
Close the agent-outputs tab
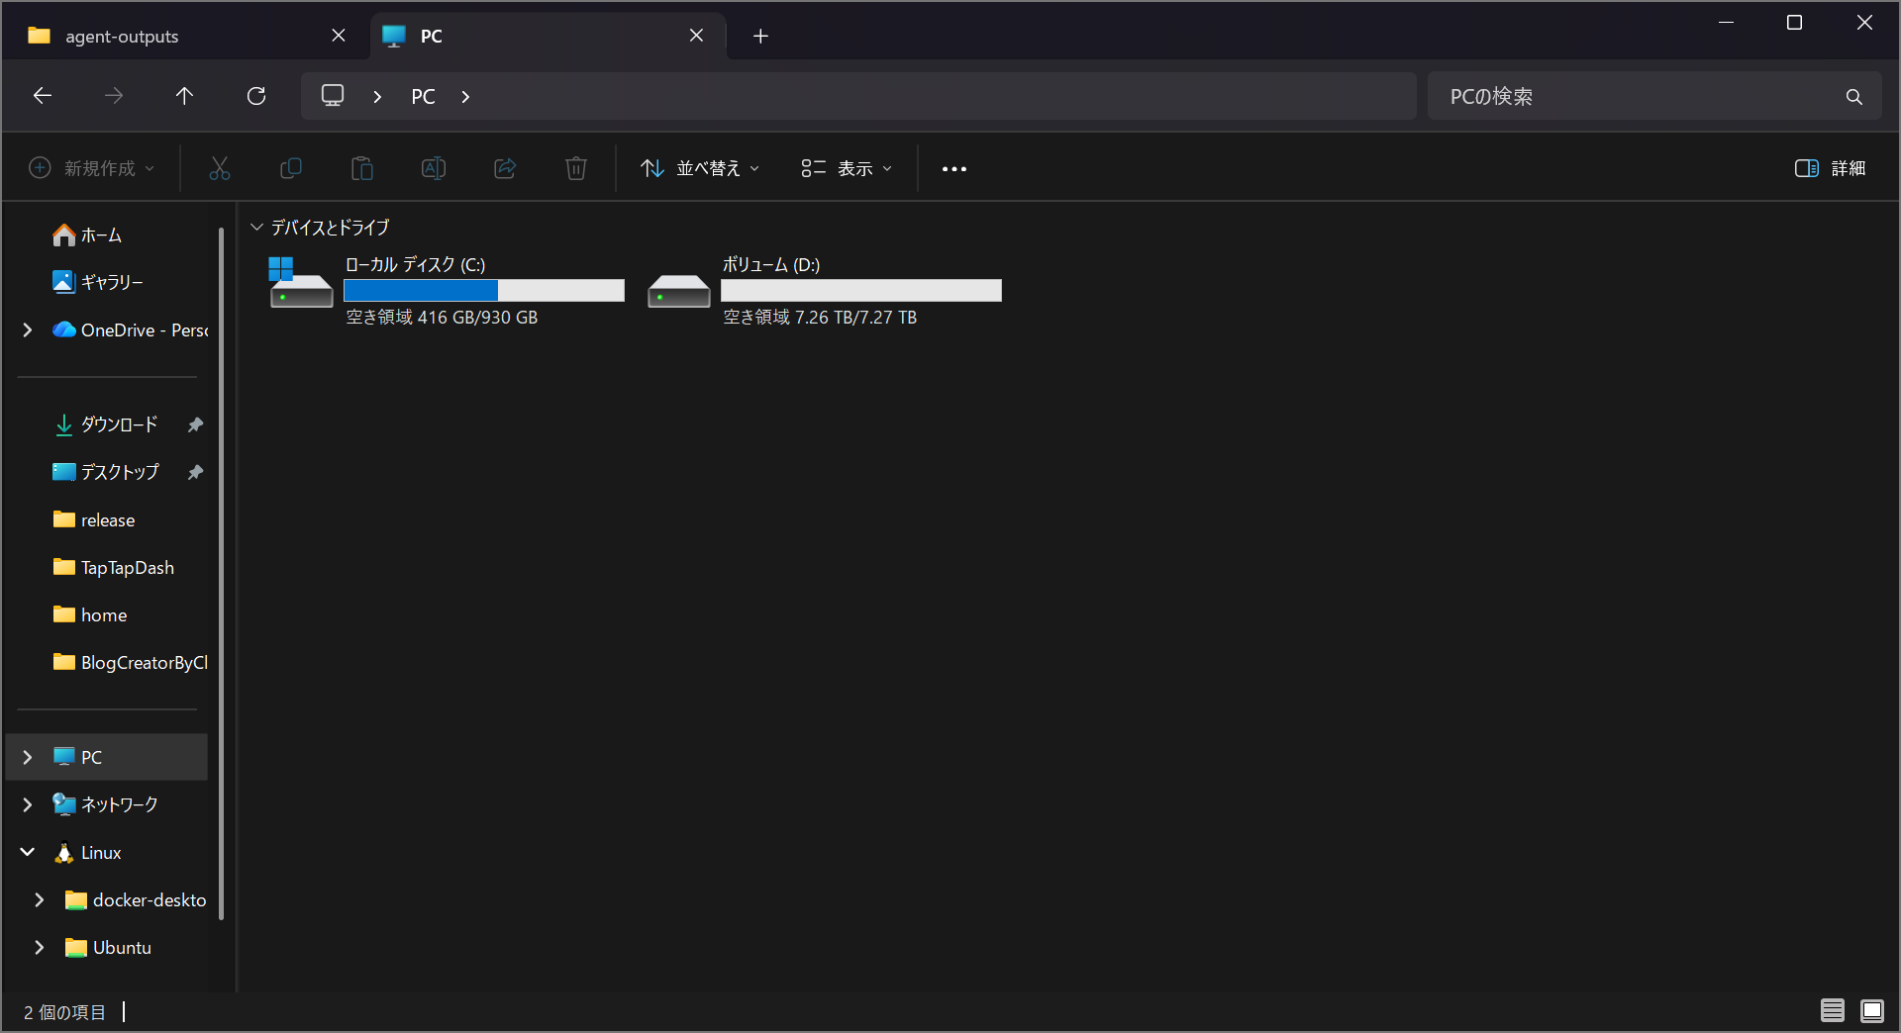point(339,36)
